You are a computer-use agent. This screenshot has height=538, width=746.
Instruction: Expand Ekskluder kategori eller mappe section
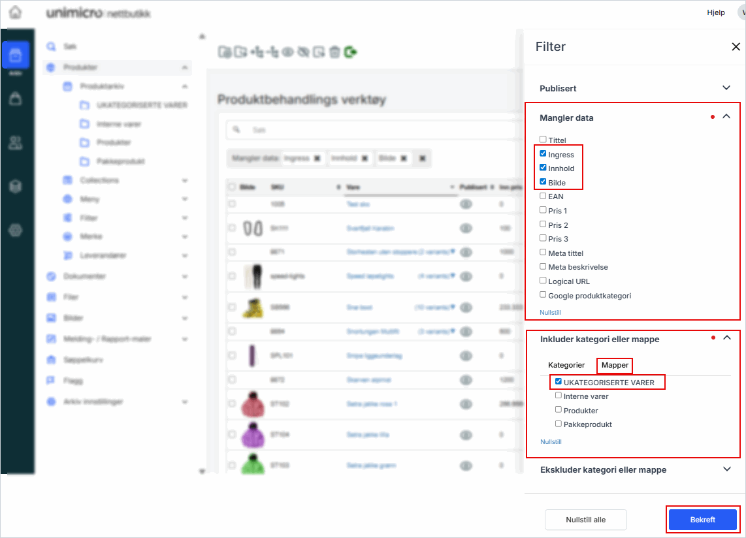coord(726,469)
